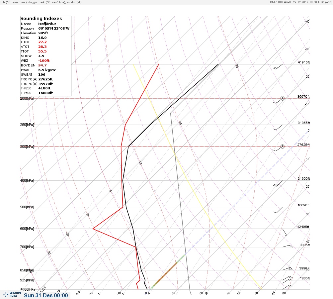Click the 1835ft height label
The image size is (333, 299).
point(305,278)
